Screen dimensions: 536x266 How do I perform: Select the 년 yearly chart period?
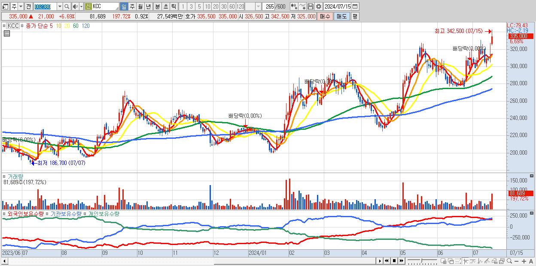148,6
